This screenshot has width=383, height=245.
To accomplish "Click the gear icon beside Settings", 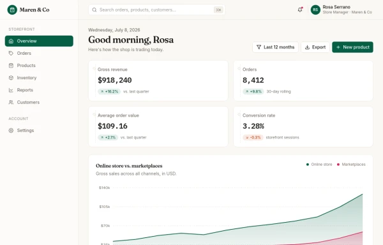I will 11,130.
